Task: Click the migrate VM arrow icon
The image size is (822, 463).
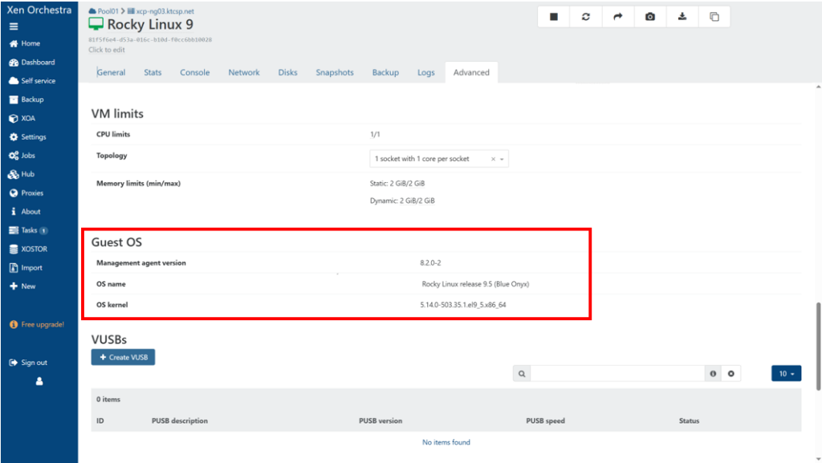Action: point(618,17)
